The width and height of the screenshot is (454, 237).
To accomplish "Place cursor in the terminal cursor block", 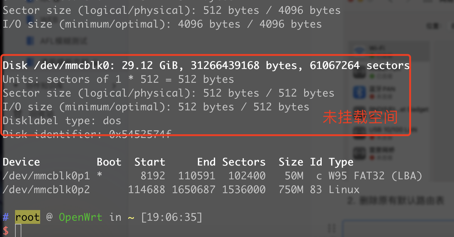I will (18, 231).
